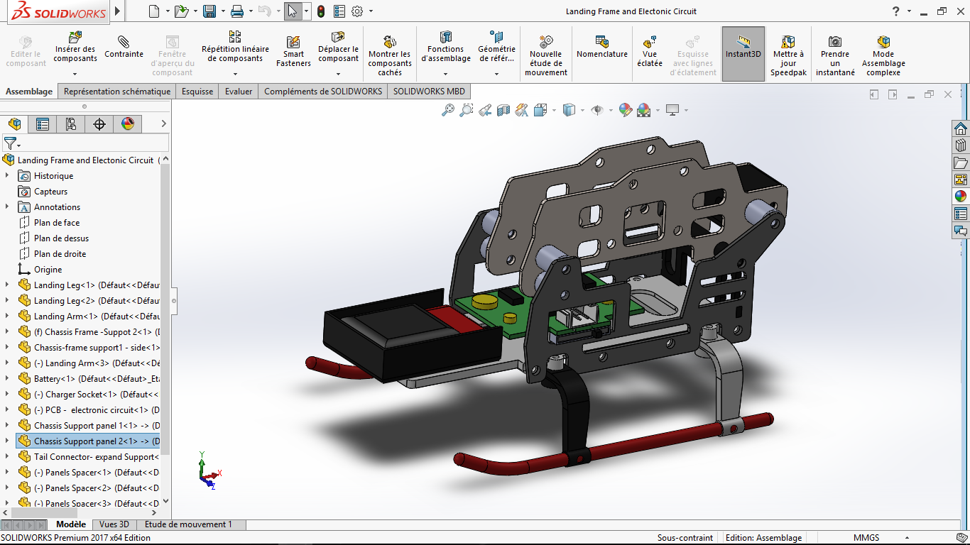
Task: Open SOLIDWORKS MBD tab
Action: tap(429, 92)
